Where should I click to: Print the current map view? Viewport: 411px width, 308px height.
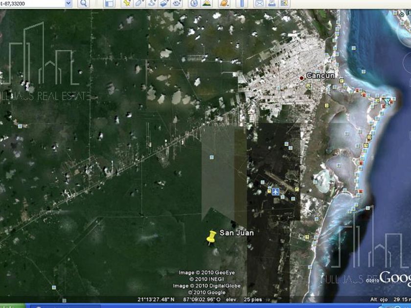pyautogui.click(x=272, y=3)
